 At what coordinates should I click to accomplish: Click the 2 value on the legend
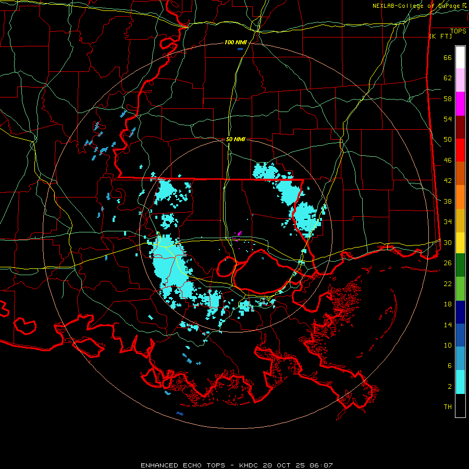click(450, 386)
